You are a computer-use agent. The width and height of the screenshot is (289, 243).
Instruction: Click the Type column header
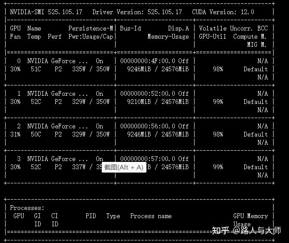[x=113, y=216]
